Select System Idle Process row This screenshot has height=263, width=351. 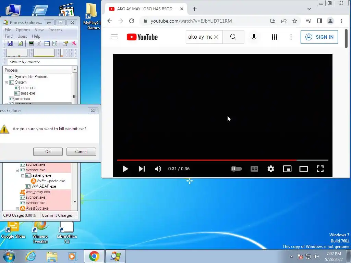point(31,77)
